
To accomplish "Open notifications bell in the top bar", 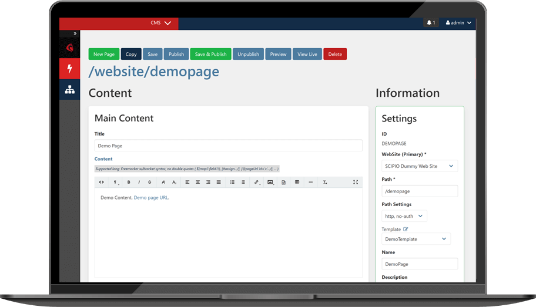I will coord(431,23).
